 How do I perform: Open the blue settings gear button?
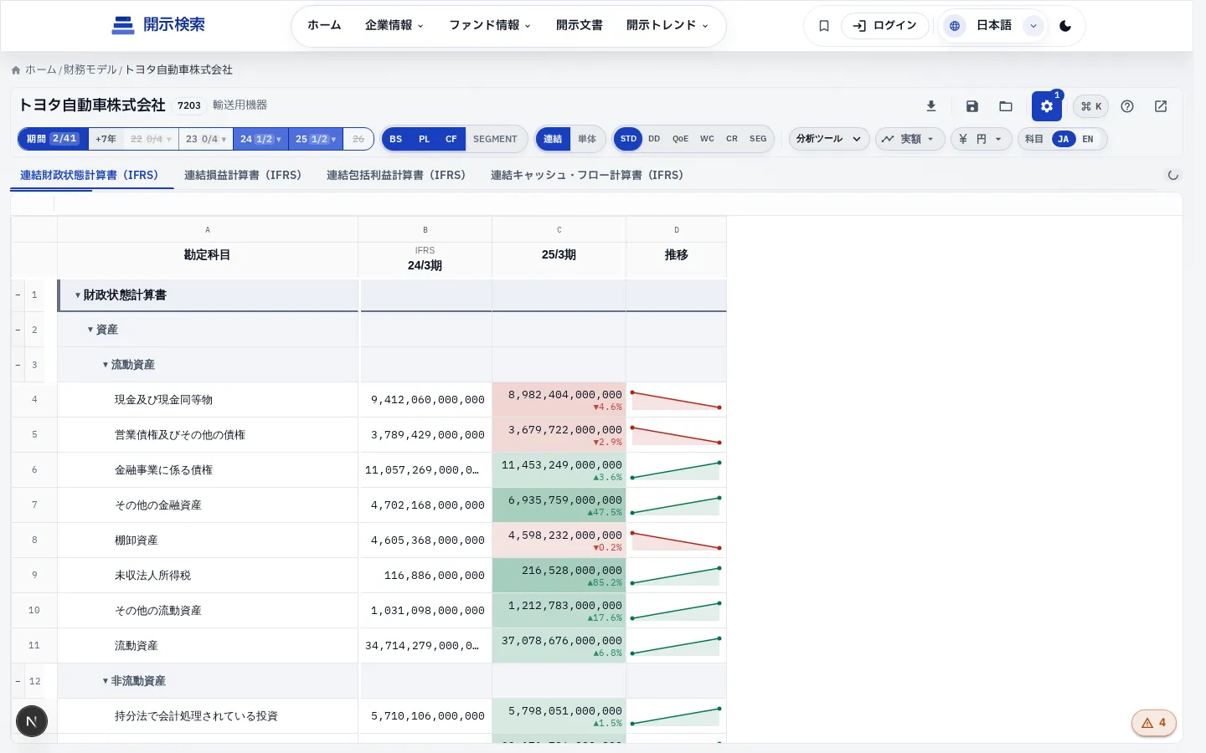tap(1047, 106)
